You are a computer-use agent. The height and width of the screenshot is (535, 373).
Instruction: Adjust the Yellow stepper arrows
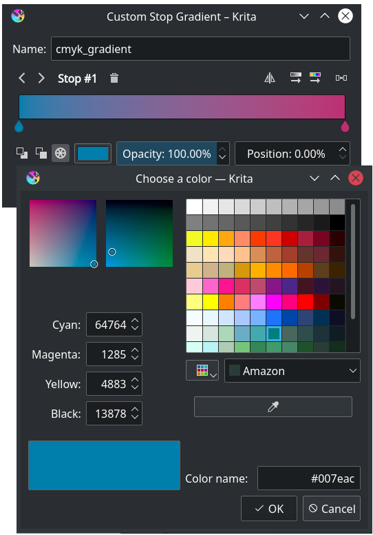(x=136, y=384)
